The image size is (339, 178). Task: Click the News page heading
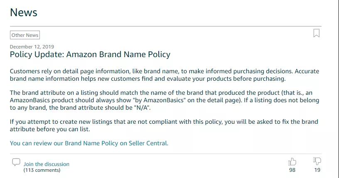24,12
